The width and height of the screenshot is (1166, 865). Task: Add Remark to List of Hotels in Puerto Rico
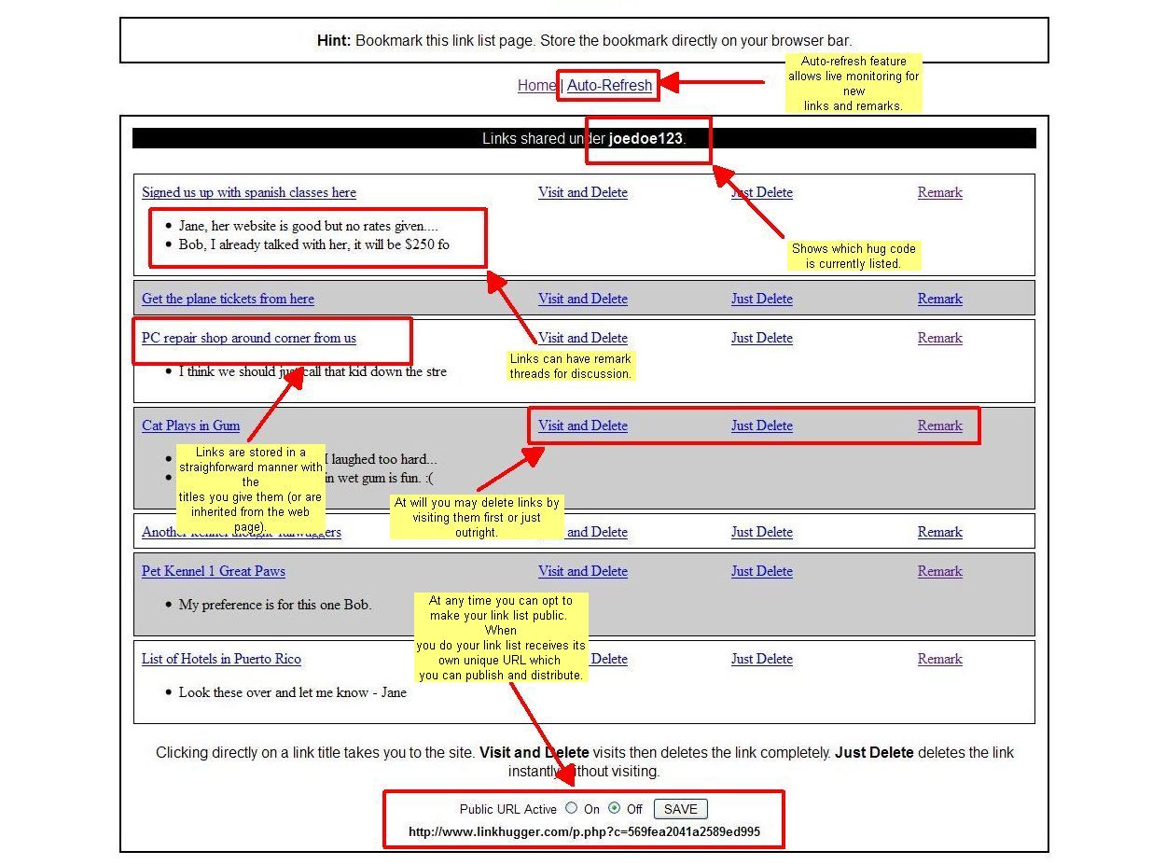pos(940,659)
